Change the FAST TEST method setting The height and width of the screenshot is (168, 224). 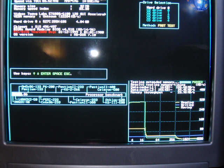166,26
